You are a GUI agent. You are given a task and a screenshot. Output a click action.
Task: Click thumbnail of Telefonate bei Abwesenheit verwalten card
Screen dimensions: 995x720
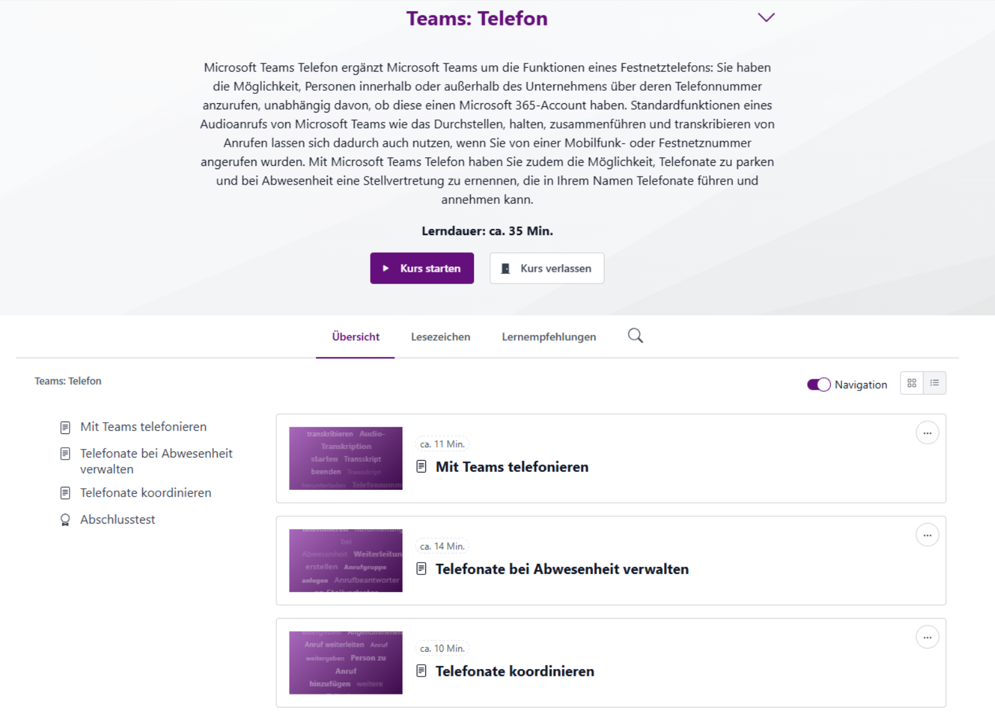click(x=346, y=560)
